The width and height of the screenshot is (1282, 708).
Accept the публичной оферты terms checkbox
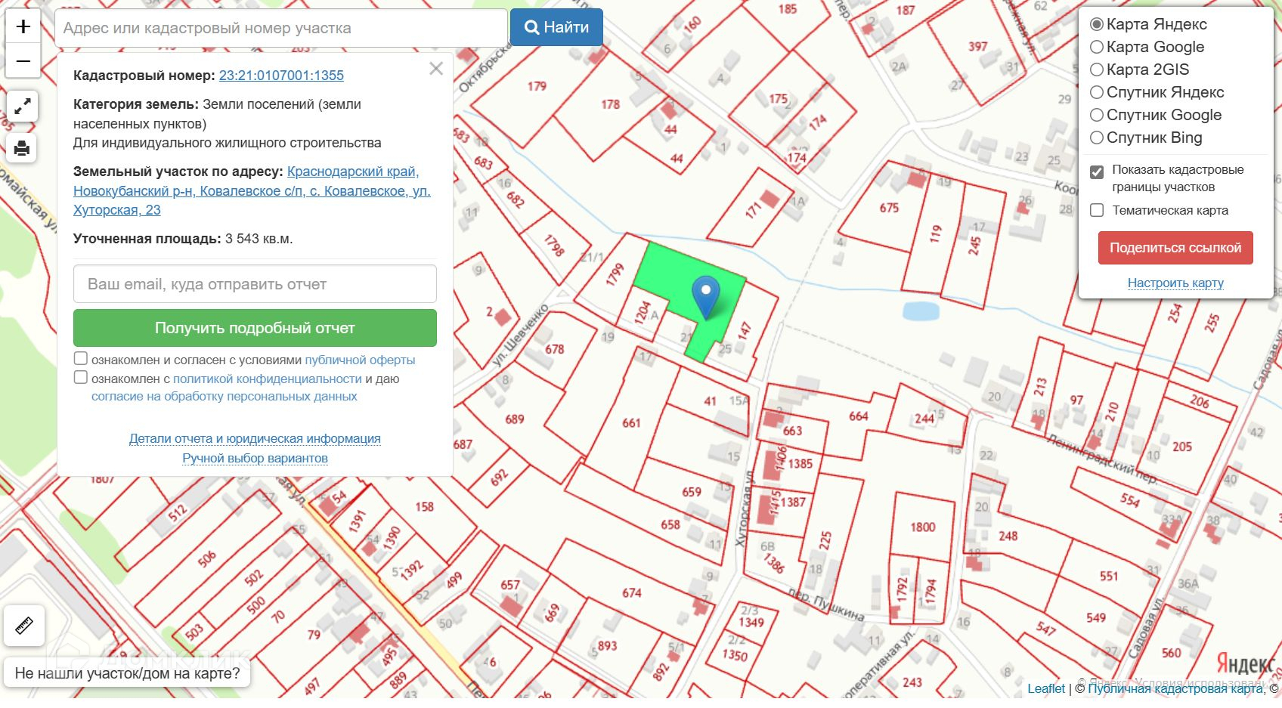click(81, 359)
